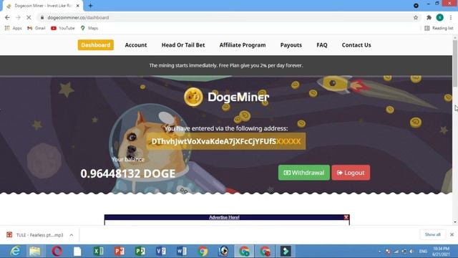Image resolution: width=458 pixels, height=258 pixels.
Task: Open the blank document taskbar icon
Action: (x=77, y=252)
